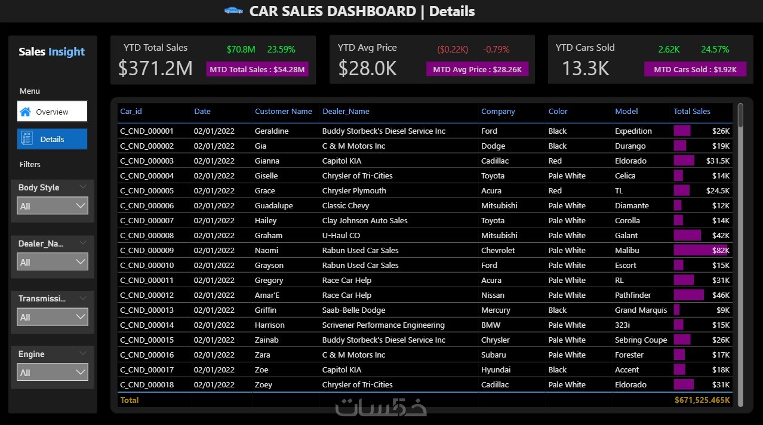Open the Dealer_Name filter dropdown list
The image size is (763, 425).
[52, 262]
